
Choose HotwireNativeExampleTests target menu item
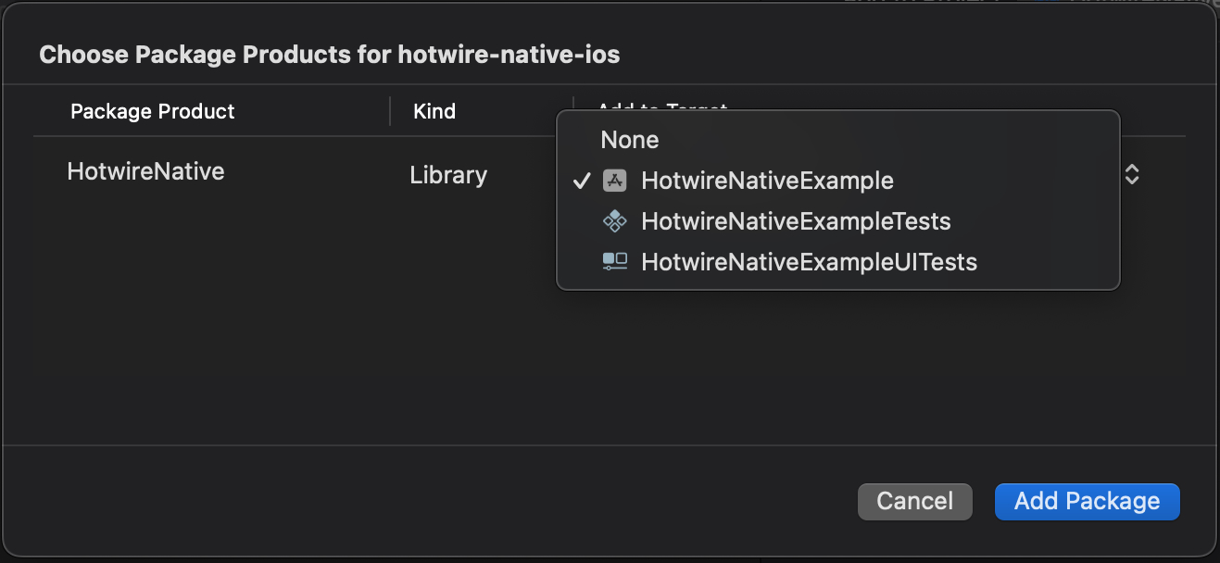837,221
